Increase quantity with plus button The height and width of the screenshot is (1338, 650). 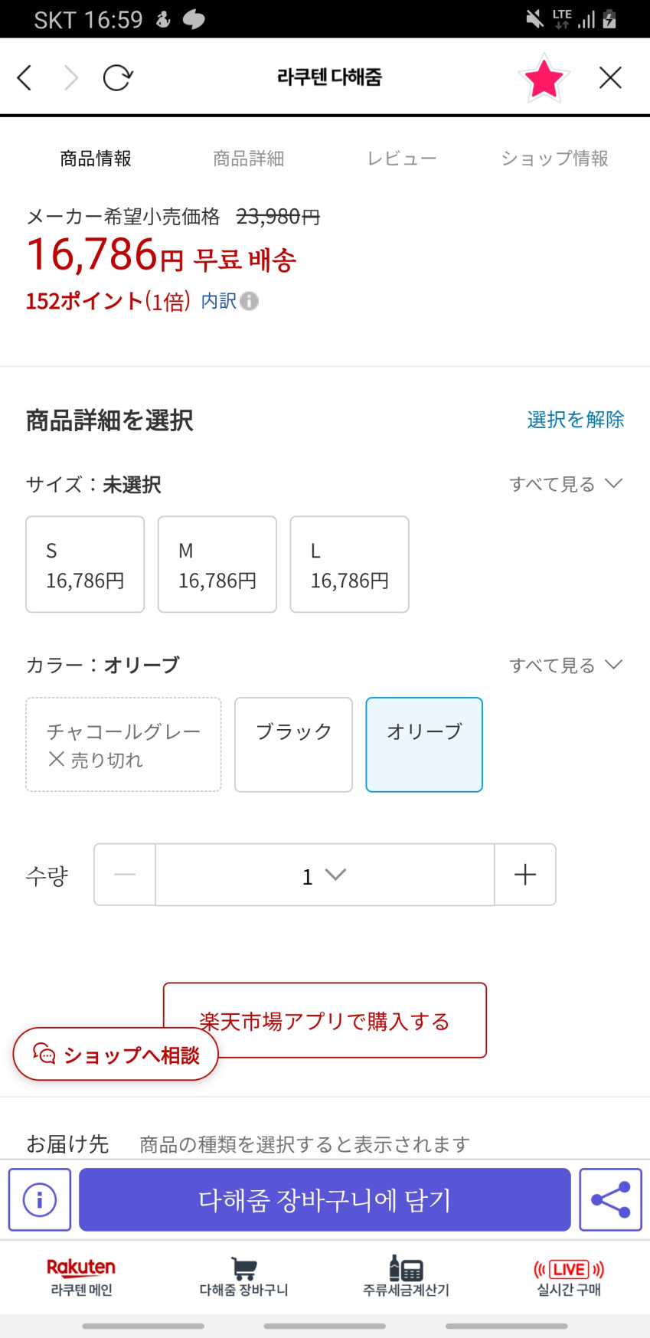point(525,875)
